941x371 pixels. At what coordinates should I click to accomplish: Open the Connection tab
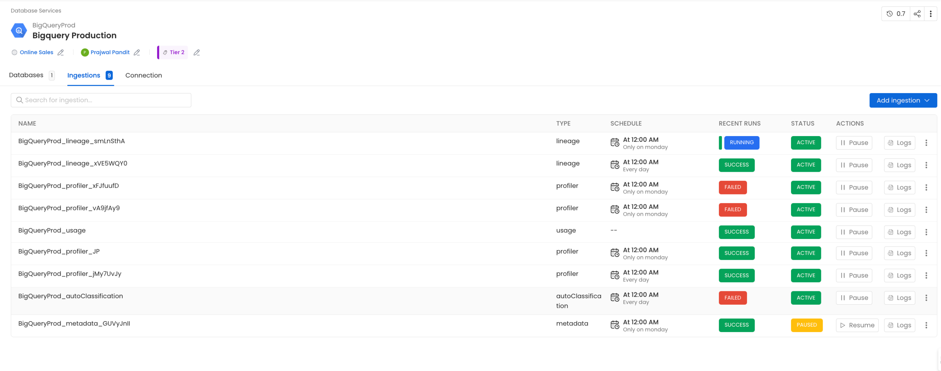(144, 76)
